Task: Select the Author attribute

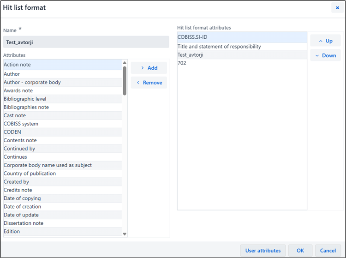Action: [63, 74]
